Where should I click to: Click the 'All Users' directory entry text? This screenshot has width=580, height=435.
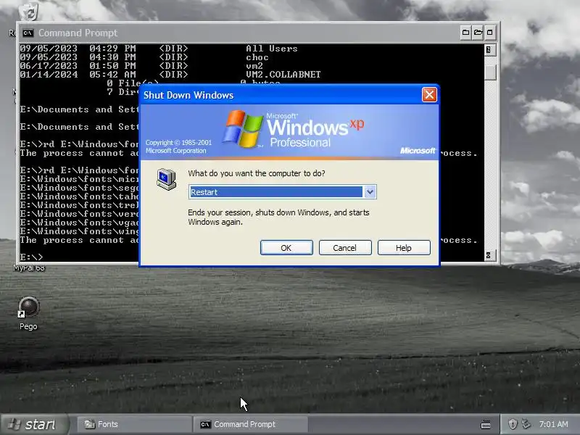pyautogui.click(x=271, y=49)
